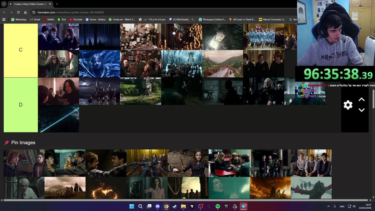The width and height of the screenshot is (375, 211).
Task: Open the Chrome apps grid icon
Action: (4, 19)
